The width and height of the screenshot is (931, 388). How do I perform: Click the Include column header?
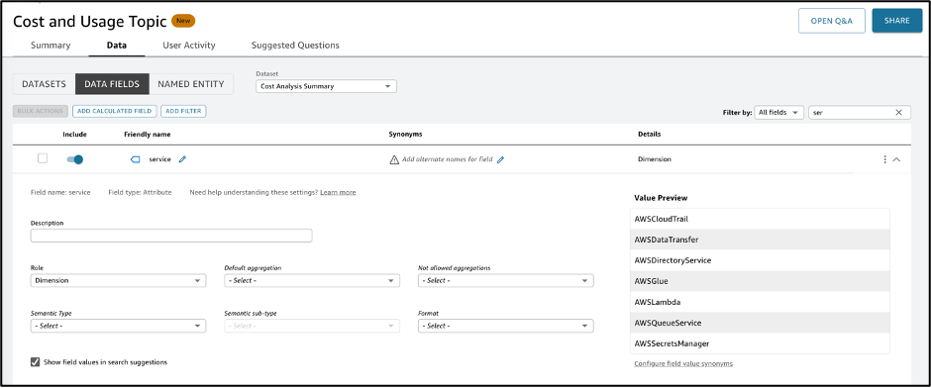[x=75, y=135]
